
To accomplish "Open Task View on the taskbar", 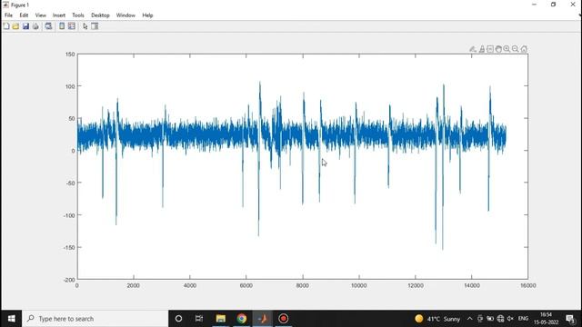I will [199, 319].
